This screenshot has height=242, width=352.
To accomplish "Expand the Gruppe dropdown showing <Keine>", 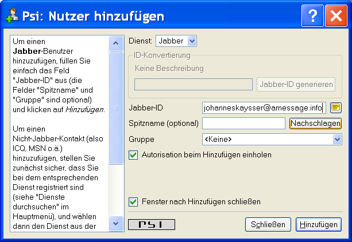I will 272,140.
